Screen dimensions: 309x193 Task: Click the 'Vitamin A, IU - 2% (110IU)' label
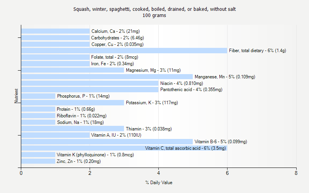(x=116, y=135)
